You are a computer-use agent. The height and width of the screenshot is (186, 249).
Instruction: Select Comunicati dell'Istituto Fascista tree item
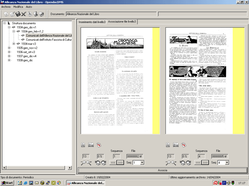(49, 40)
